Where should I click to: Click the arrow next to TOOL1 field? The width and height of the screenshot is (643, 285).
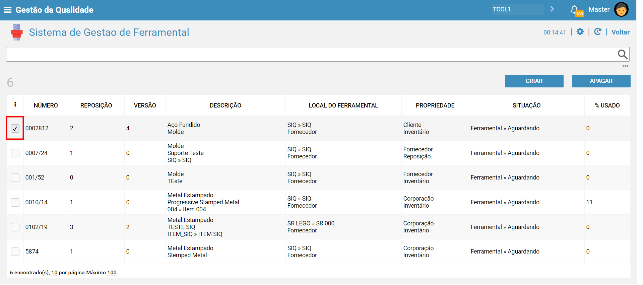pos(552,9)
